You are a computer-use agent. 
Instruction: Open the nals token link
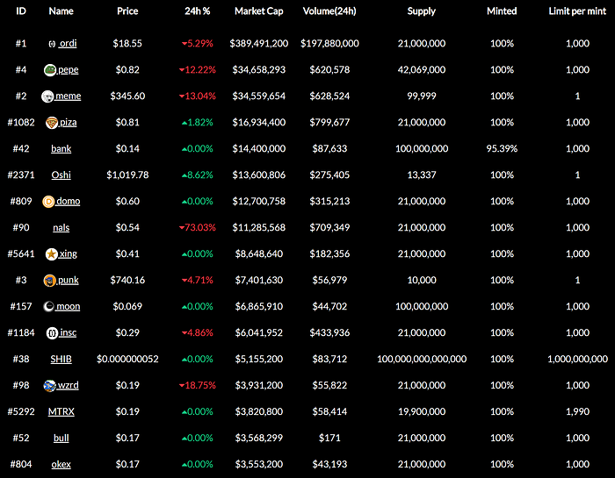[61, 227]
